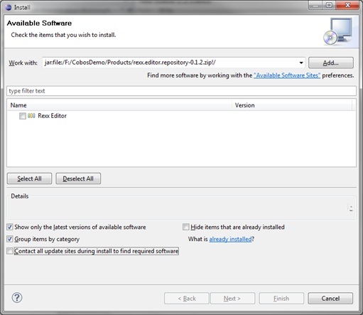Click the Cancel button

pos(330,299)
